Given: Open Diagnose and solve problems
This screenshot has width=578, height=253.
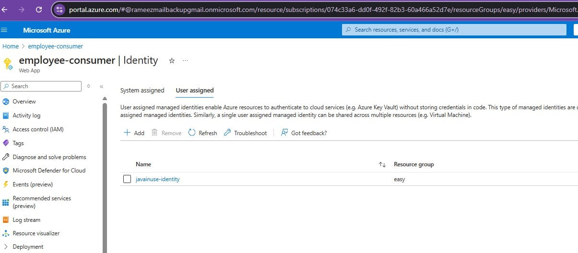Looking at the screenshot, I should tap(49, 157).
